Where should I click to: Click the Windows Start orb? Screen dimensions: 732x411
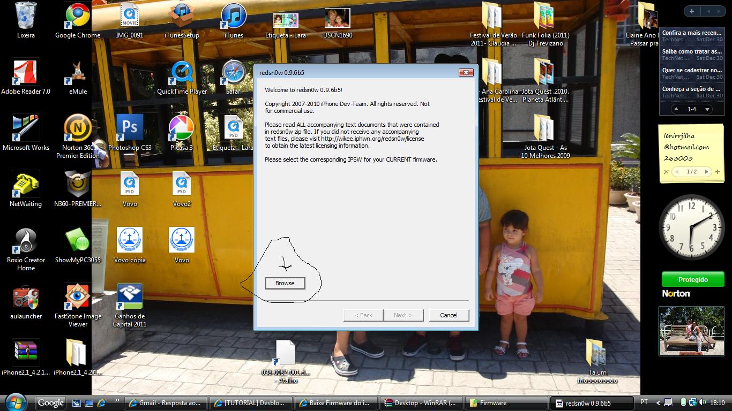point(15,402)
